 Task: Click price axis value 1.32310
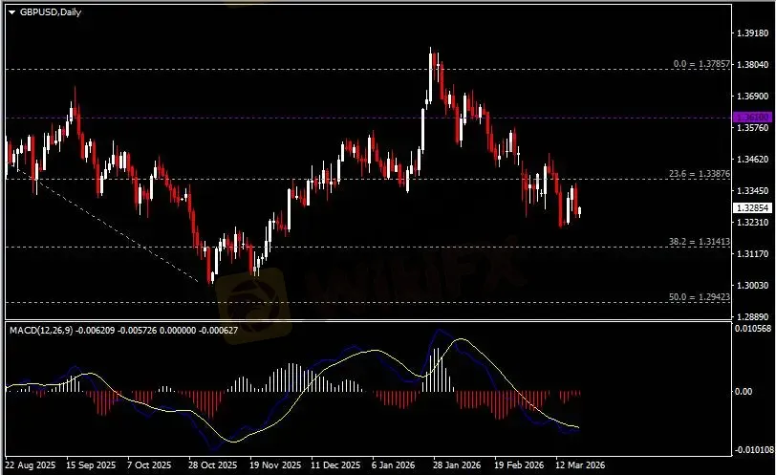[x=753, y=222]
